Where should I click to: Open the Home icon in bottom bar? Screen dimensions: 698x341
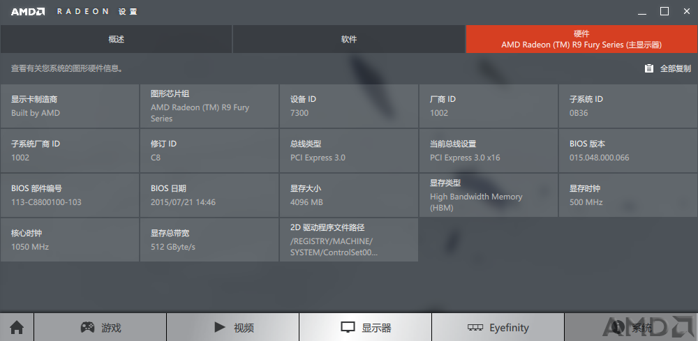tap(17, 328)
